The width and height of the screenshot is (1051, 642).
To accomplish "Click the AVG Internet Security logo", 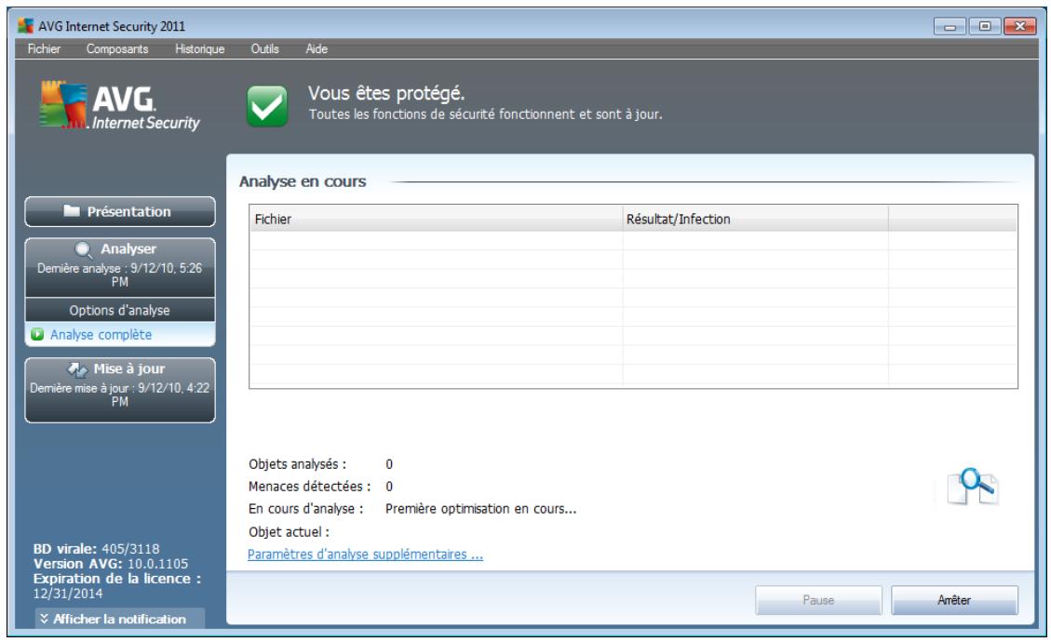I will pyautogui.click(x=119, y=106).
